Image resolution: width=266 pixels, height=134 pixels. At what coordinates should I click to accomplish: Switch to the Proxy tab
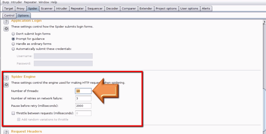tap(21, 8)
